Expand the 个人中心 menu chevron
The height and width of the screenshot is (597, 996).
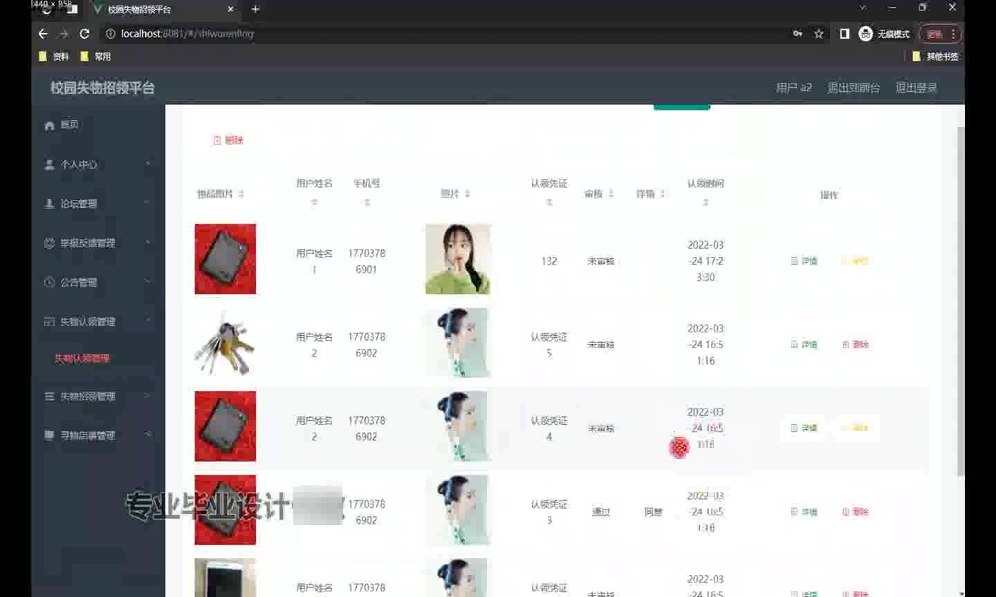coord(147,164)
